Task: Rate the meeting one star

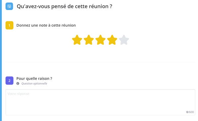Action: [77, 40]
